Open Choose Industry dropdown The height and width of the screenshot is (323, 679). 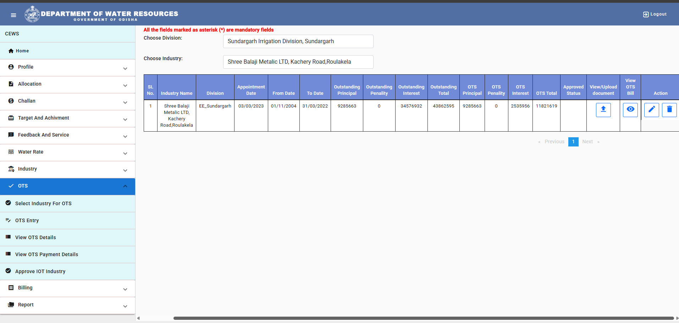tap(298, 62)
